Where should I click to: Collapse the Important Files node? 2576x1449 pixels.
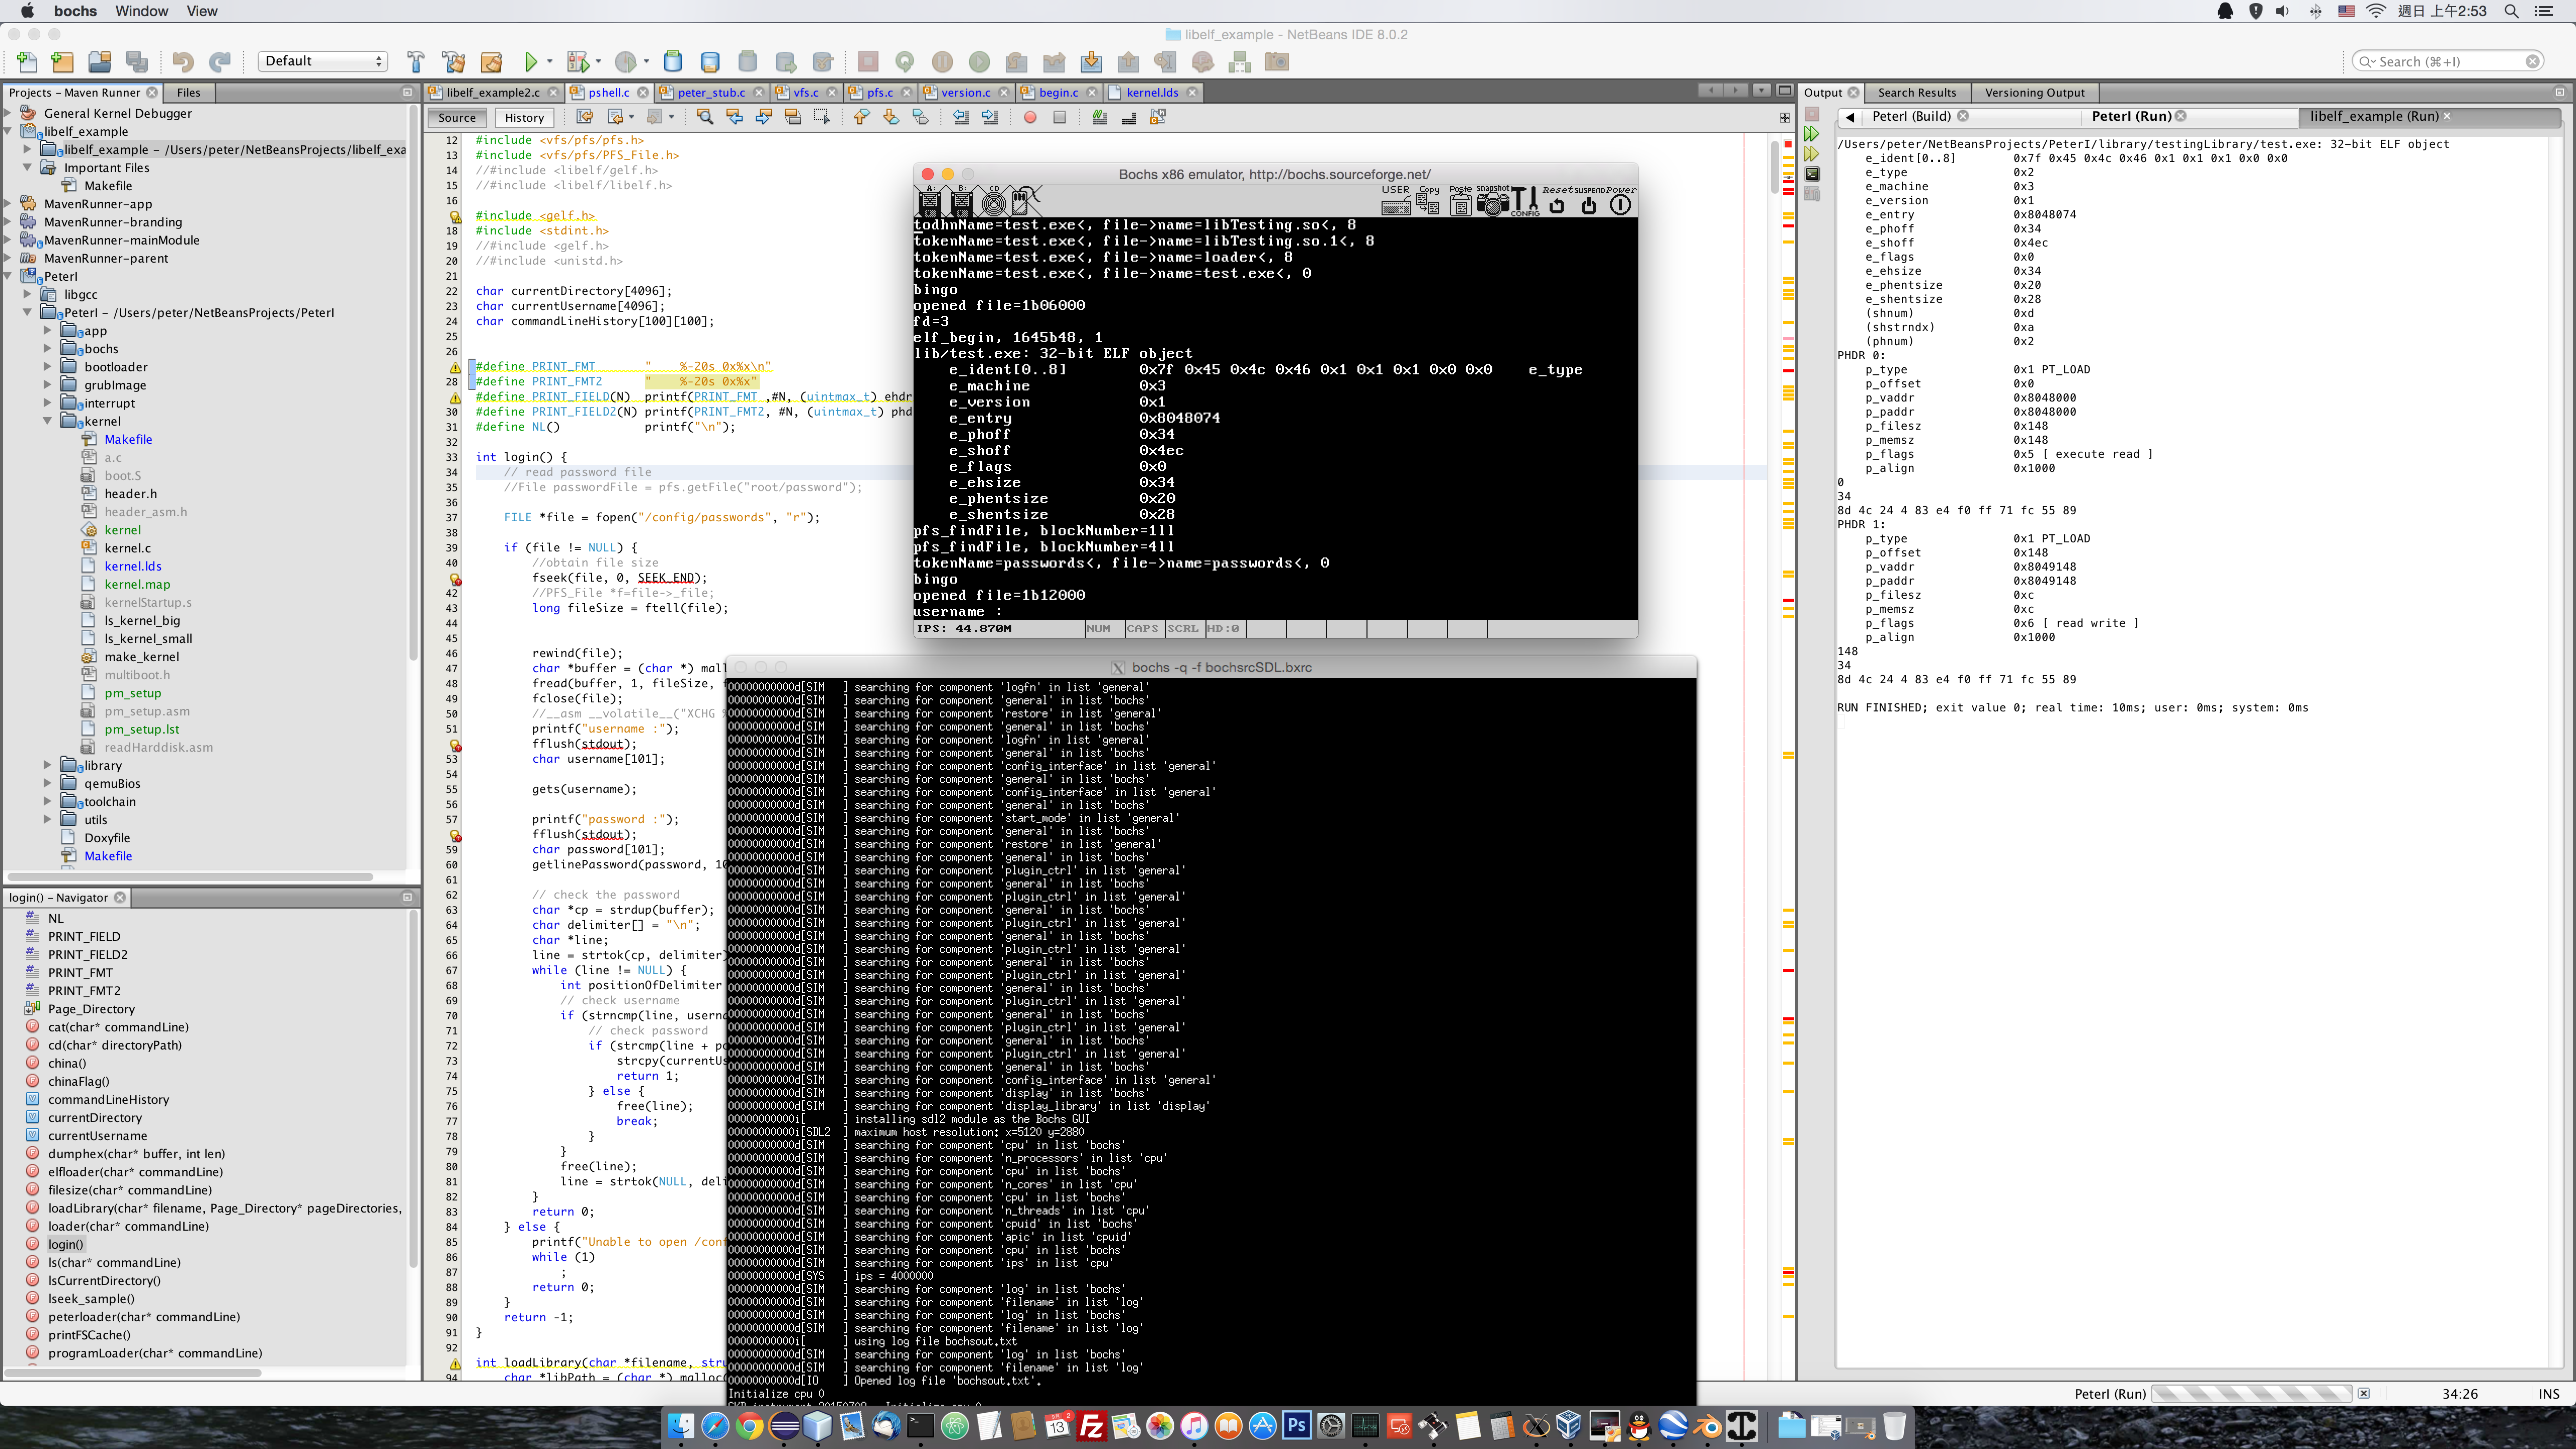coord(27,167)
